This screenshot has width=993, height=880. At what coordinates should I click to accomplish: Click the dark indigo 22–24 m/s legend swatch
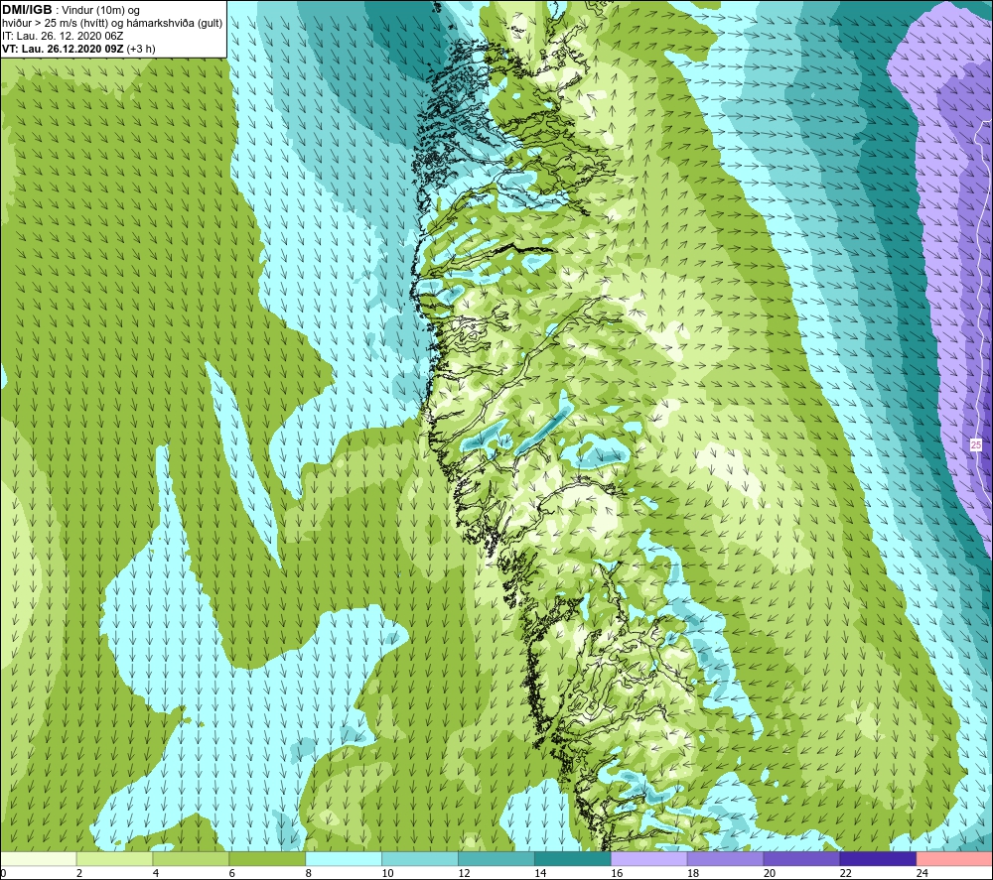click(x=878, y=858)
